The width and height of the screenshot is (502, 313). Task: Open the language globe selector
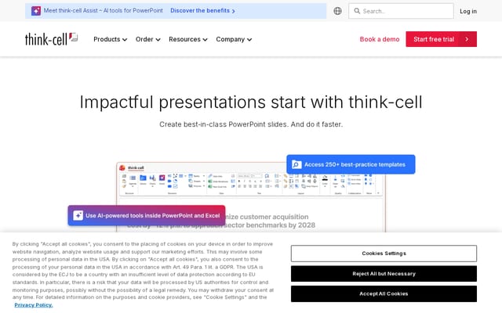coord(337,11)
